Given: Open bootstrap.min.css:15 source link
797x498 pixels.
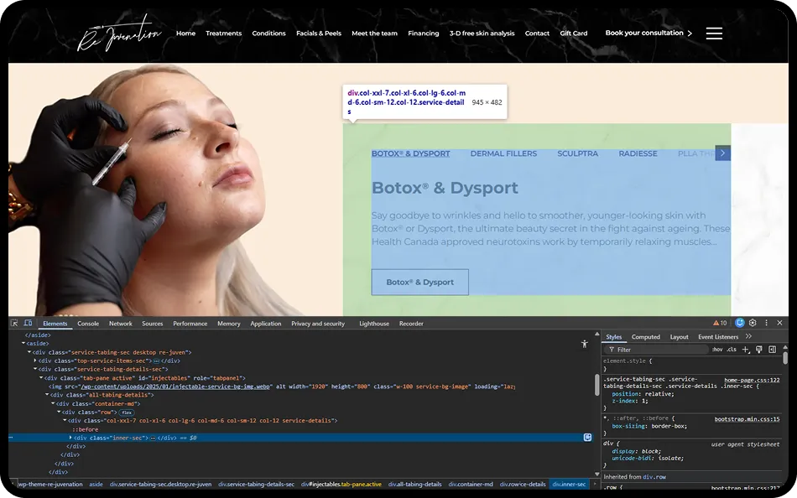Looking at the screenshot, I should tap(747, 419).
